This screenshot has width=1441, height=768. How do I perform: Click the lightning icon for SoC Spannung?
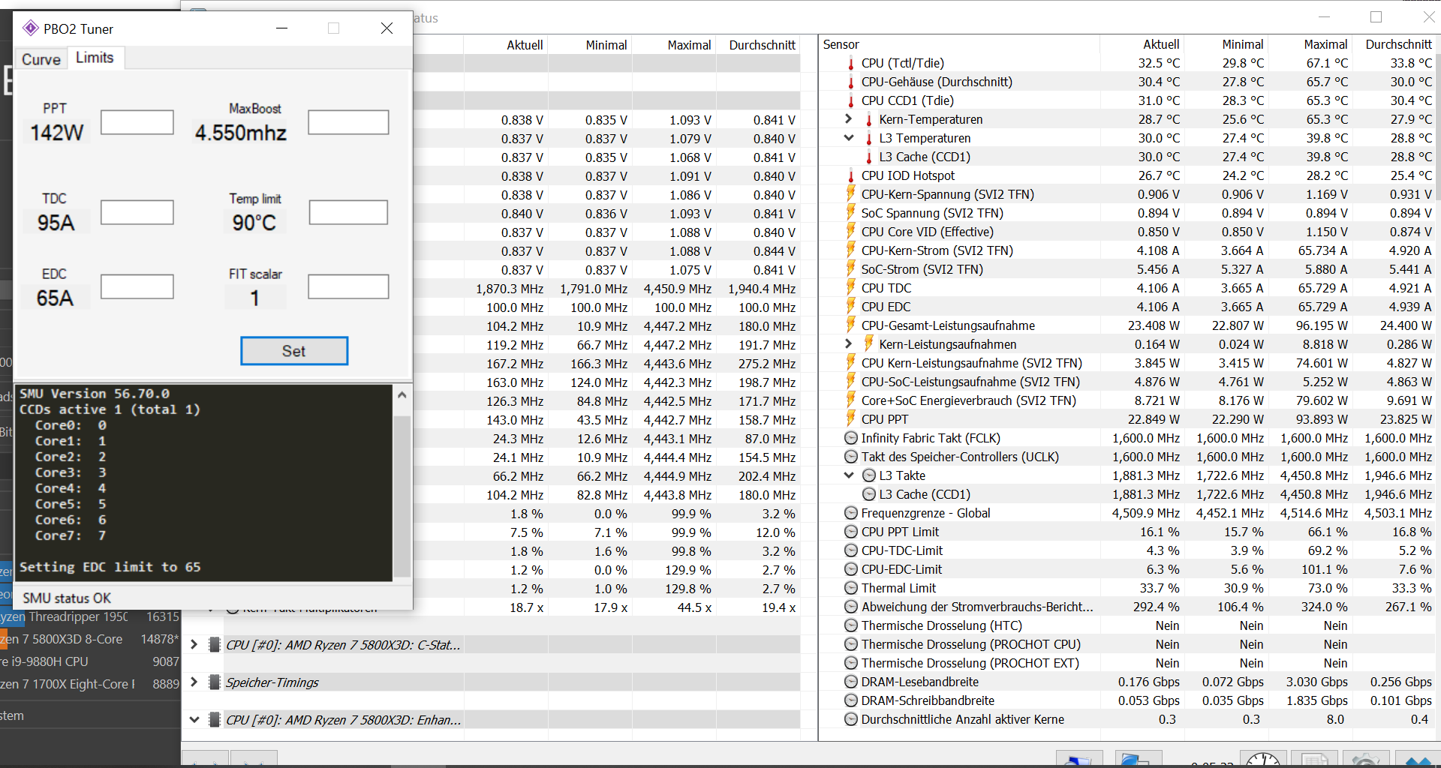click(x=850, y=213)
